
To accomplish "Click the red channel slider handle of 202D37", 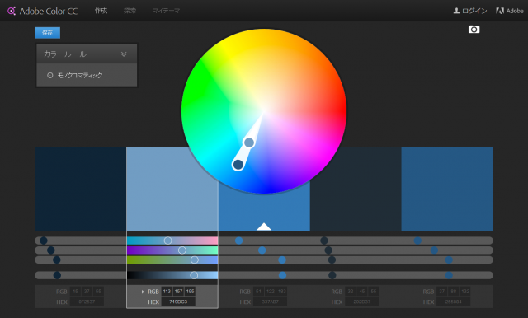I will tap(324, 241).
